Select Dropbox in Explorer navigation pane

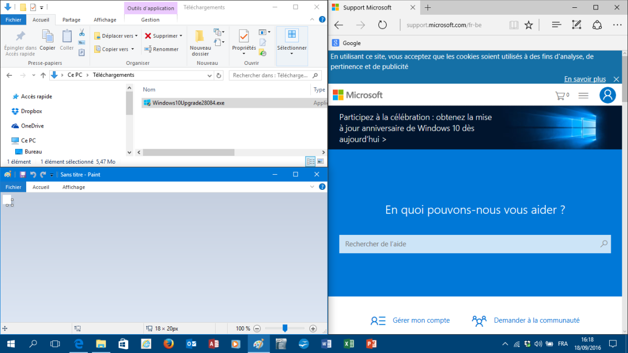point(27,111)
